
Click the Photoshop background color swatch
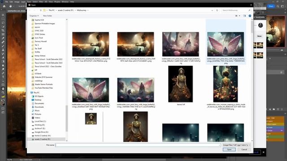pos(4,105)
